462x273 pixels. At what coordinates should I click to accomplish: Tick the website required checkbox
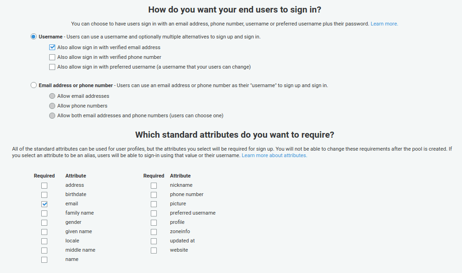(x=154, y=250)
